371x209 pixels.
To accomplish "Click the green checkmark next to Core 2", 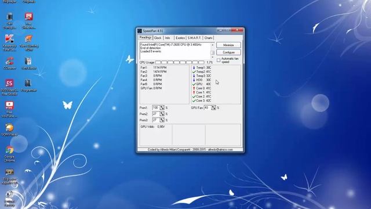I will (x=194, y=97).
